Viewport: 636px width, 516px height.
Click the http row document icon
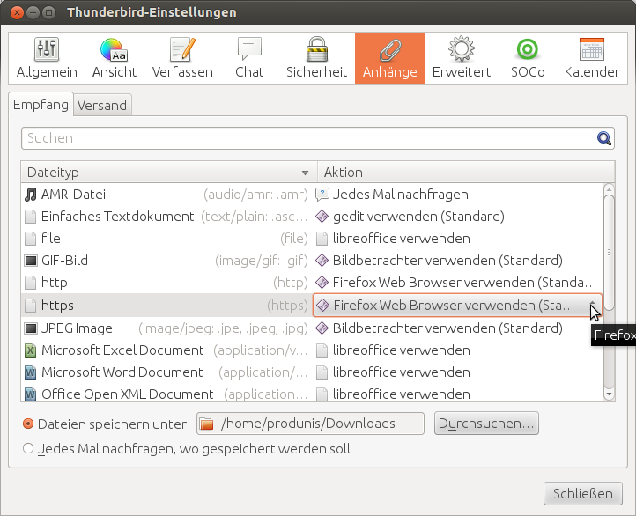[31, 283]
